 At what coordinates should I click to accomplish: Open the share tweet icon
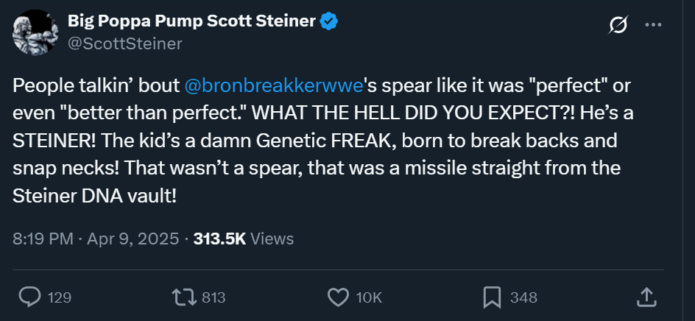click(x=645, y=297)
